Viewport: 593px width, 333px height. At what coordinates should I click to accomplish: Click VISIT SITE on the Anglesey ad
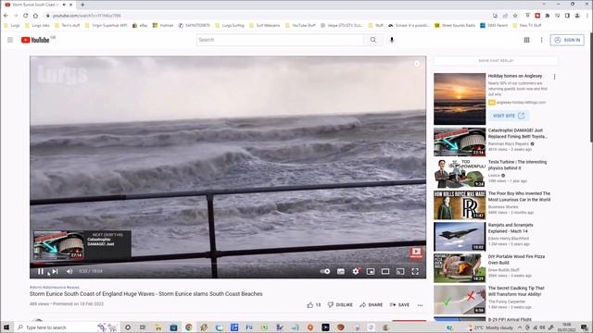pos(509,116)
